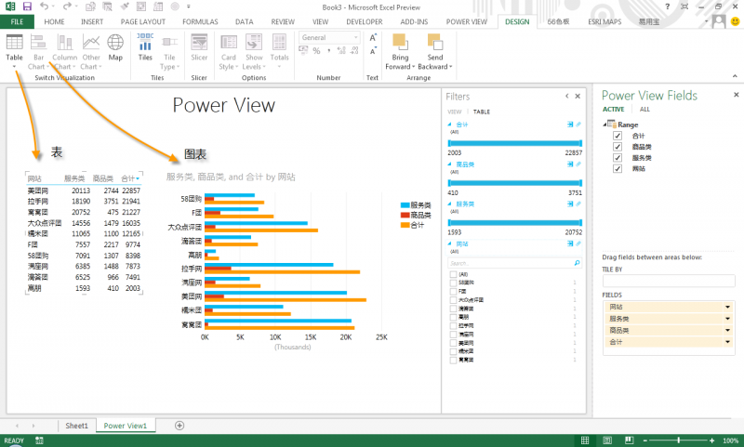744x447 pixels.
Task: Collapse the 商品类 filter section
Action: tap(450, 164)
